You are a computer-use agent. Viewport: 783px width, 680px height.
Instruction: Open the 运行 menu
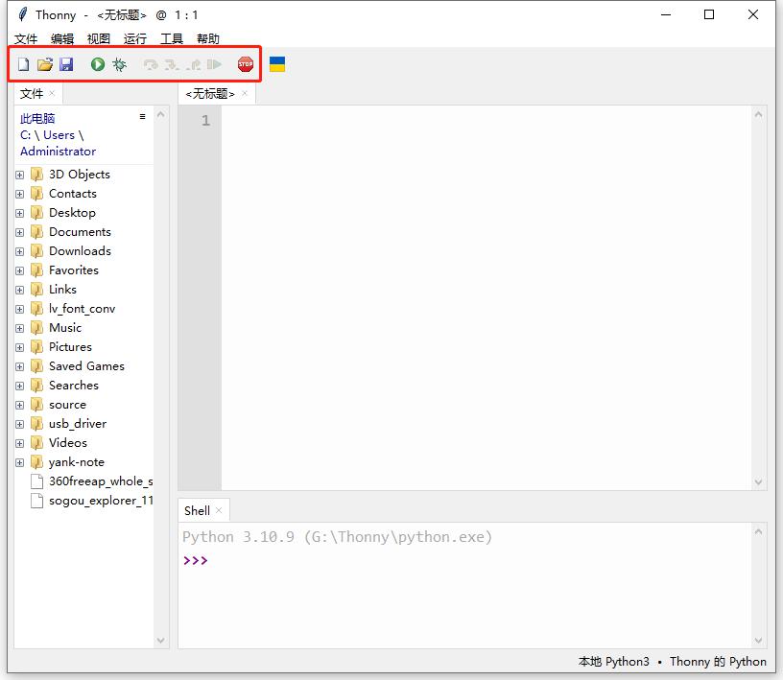(135, 38)
